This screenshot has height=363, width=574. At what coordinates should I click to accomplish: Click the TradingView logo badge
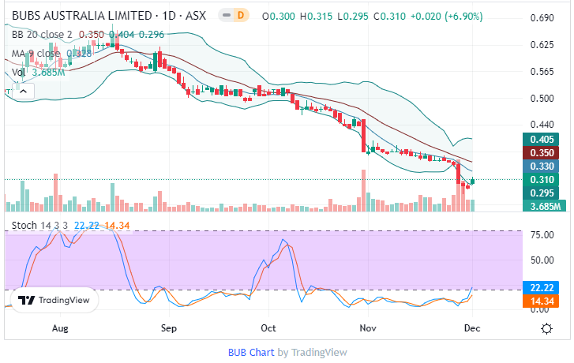[54, 300]
